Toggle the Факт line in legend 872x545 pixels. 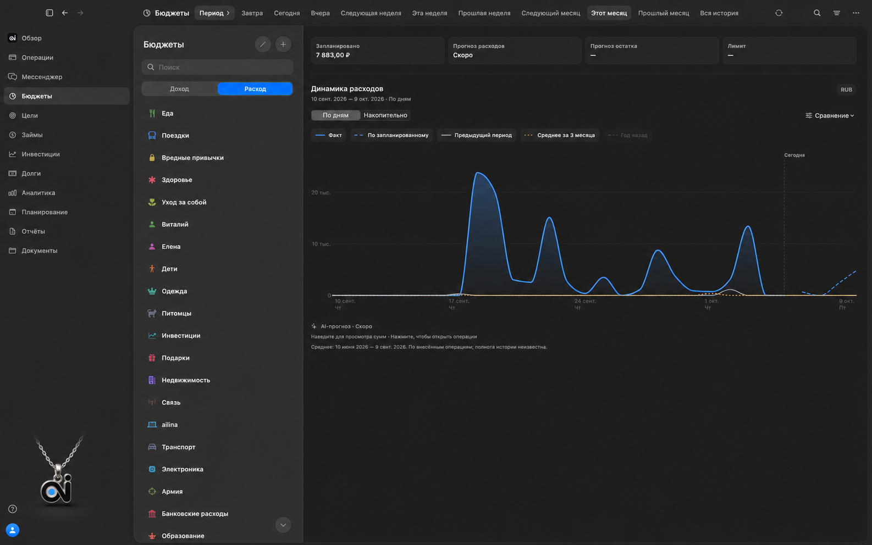(x=329, y=135)
